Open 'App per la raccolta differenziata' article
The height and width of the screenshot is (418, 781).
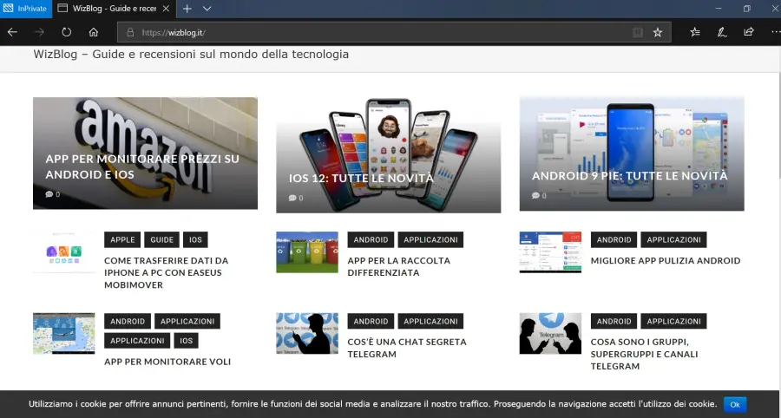(x=399, y=267)
